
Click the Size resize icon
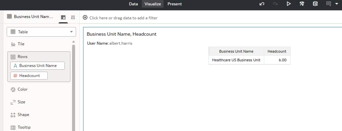pos(13,102)
